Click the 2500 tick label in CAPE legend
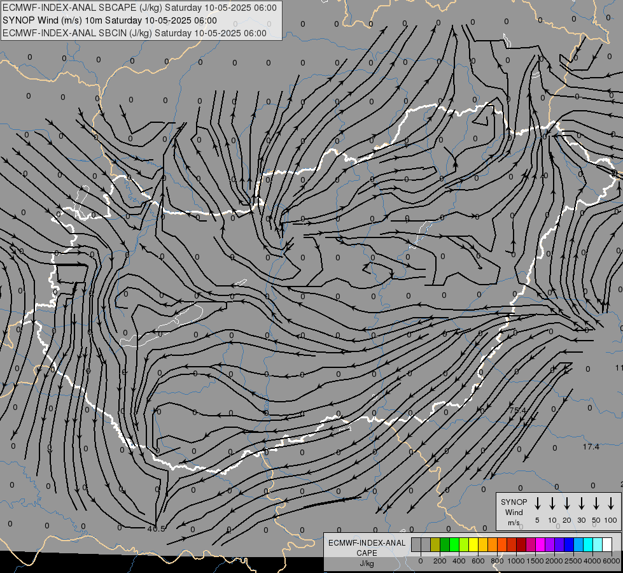623x573 pixels. pos(573,561)
